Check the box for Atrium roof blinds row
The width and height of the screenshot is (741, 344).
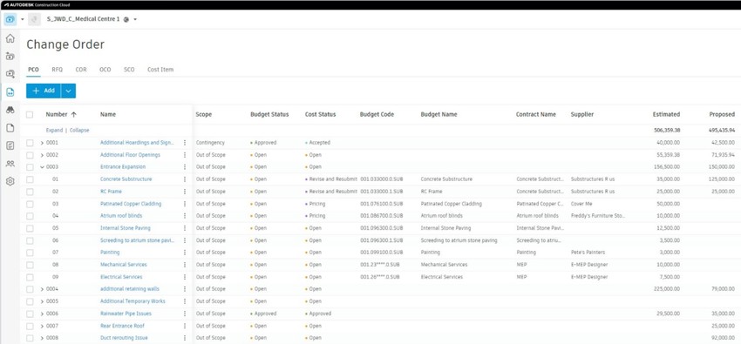tap(30, 216)
